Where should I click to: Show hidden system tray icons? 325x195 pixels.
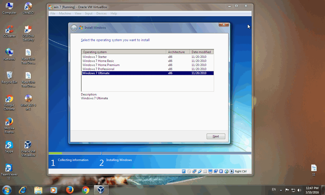(x=281, y=190)
